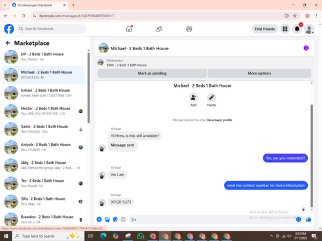The image size is (322, 241).
Task: Open the notifications bell
Action: (297, 29)
